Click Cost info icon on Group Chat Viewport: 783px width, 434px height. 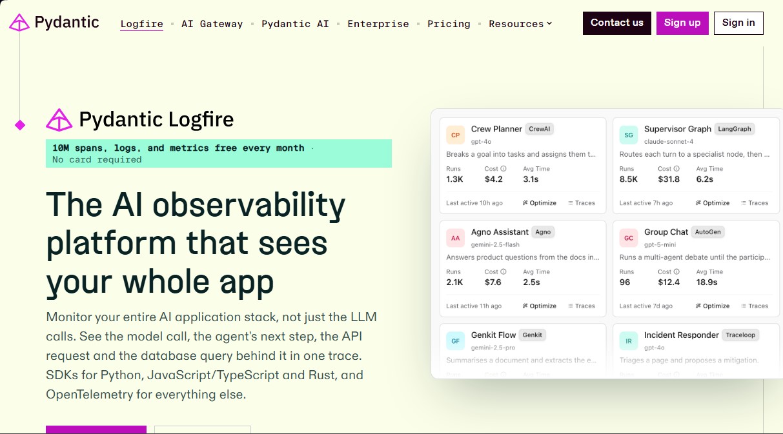pyautogui.click(x=676, y=272)
